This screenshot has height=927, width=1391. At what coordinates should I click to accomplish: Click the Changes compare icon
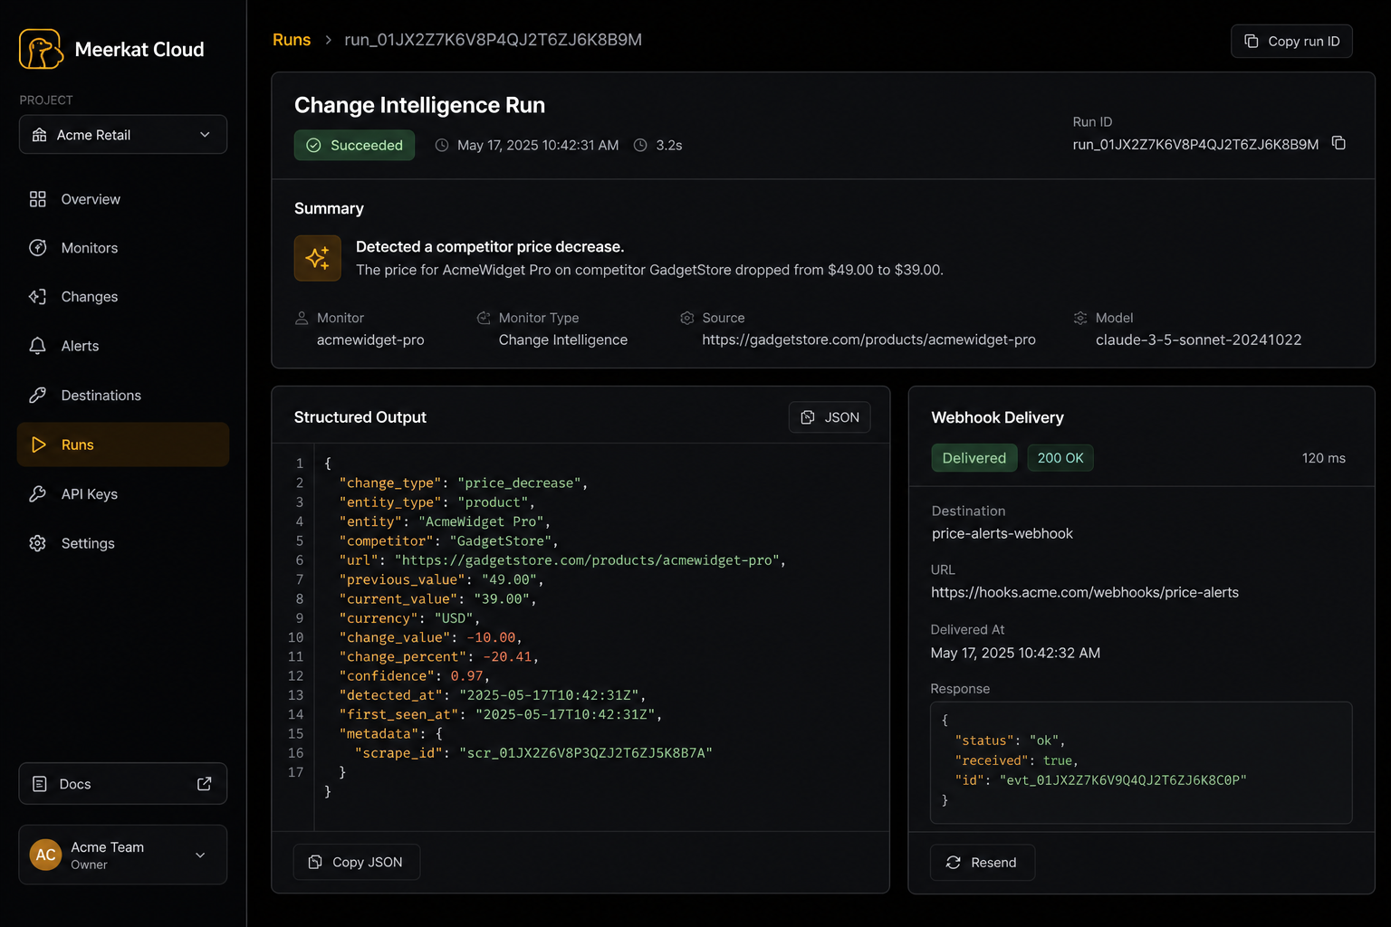tap(37, 297)
